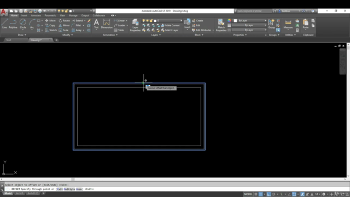
Task: Click the Save icon in quick access toolbar
Action: point(21,11)
